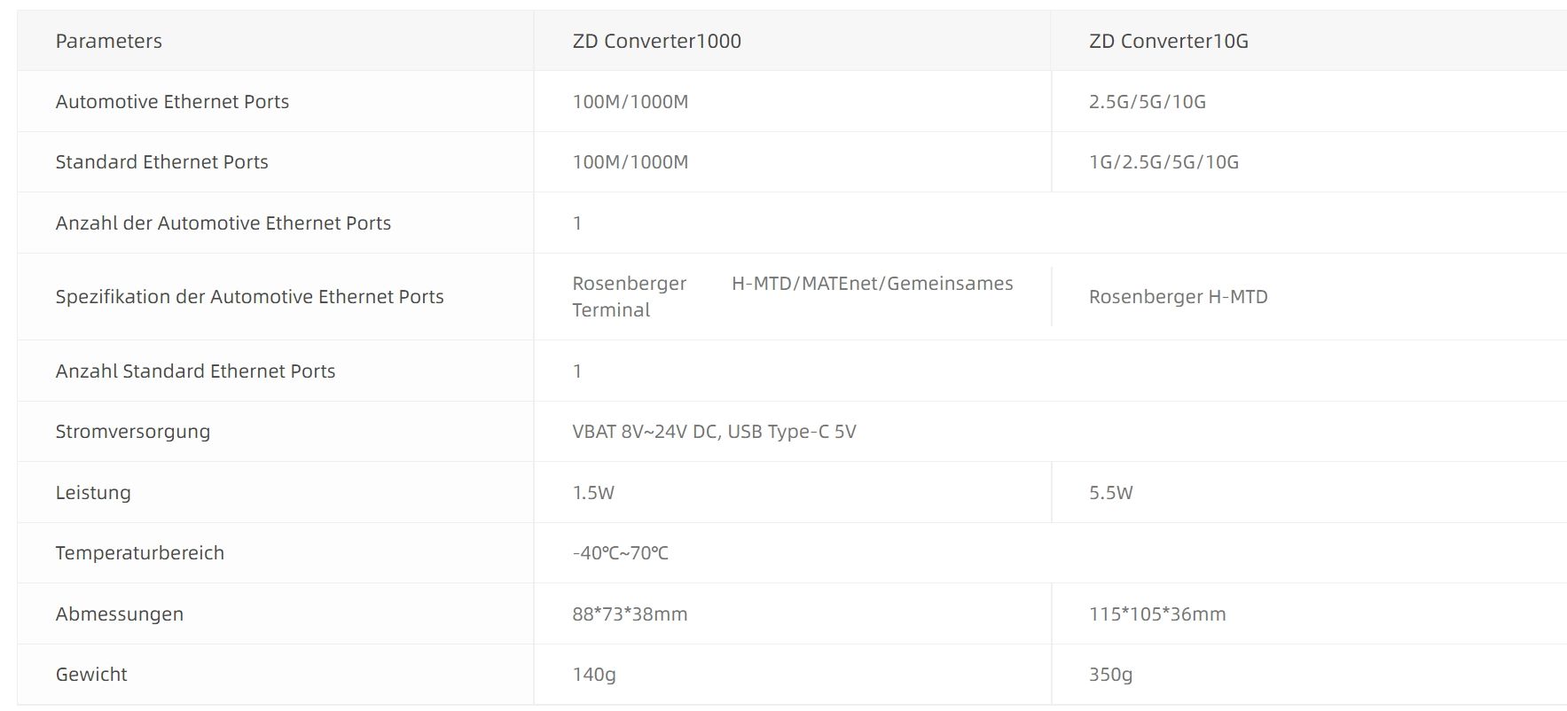Viewport: 1567px width, 711px height.
Task: Click the "115*105*36mm" dimensions value
Action: click(x=1156, y=614)
